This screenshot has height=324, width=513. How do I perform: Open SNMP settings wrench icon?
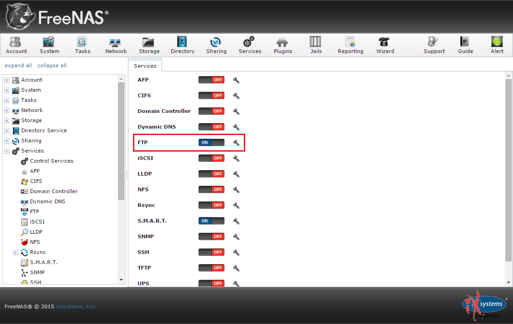(236, 237)
